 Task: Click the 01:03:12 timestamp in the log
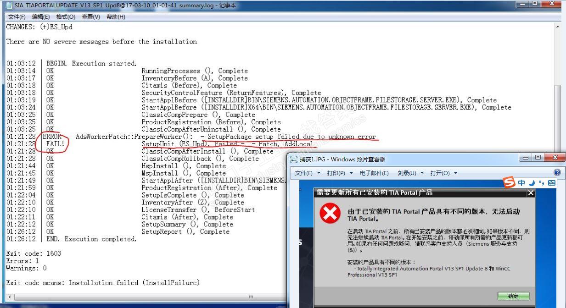pyautogui.click(x=21, y=64)
